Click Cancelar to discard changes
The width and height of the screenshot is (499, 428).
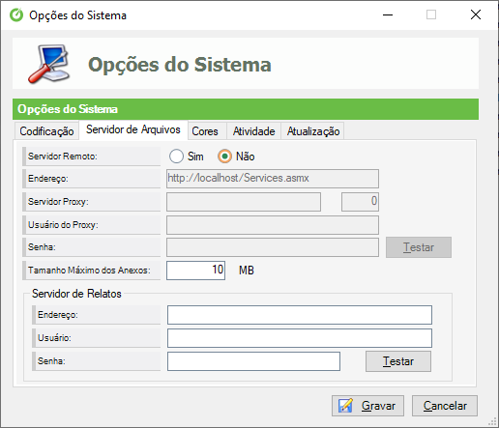pos(445,406)
